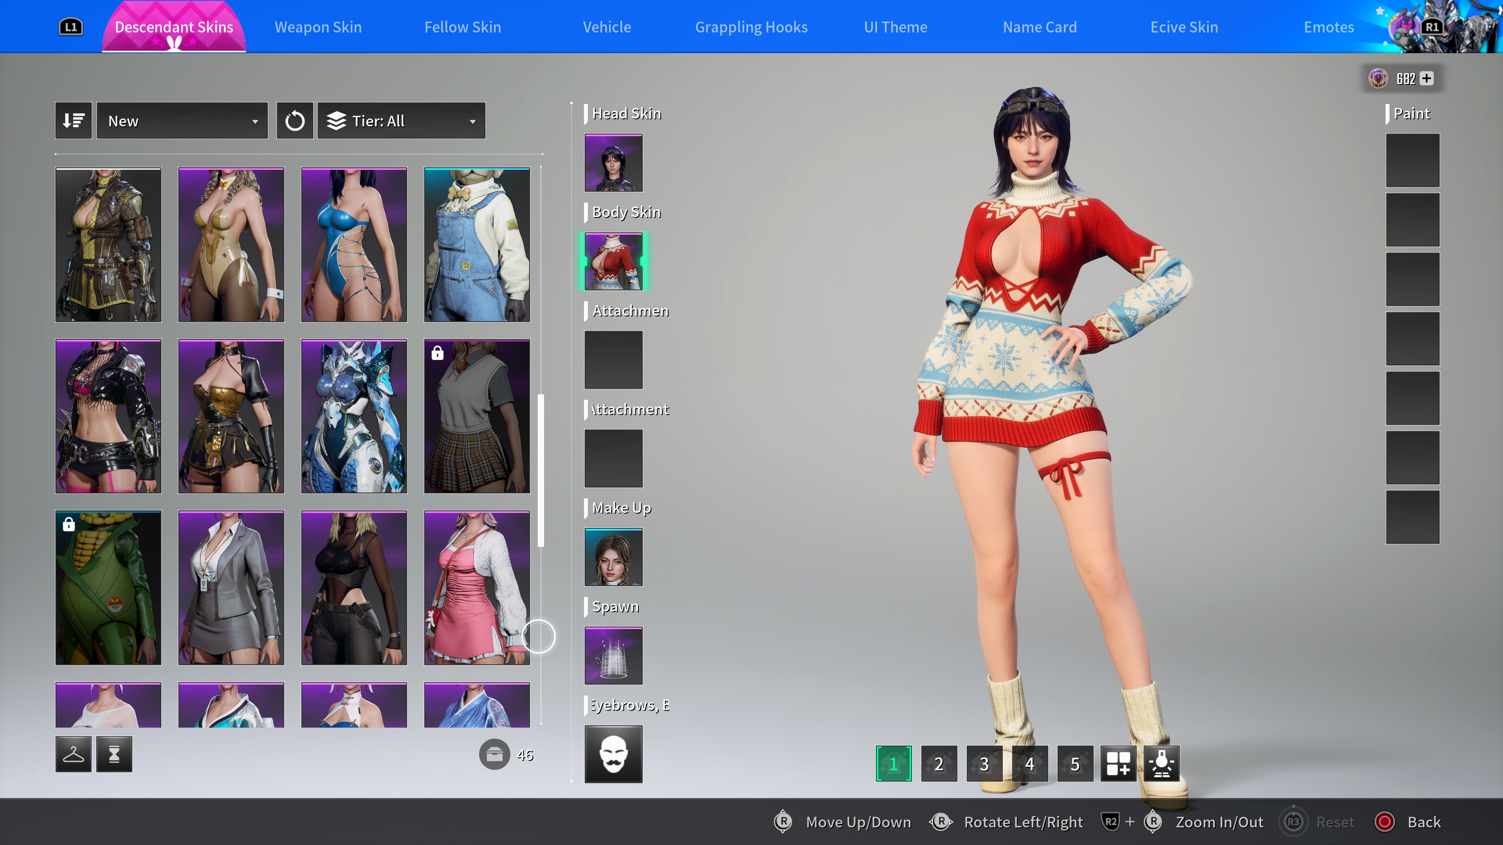
Task: Open the New sort dropdown
Action: click(182, 121)
